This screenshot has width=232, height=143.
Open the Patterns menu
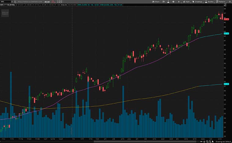(221, 2)
